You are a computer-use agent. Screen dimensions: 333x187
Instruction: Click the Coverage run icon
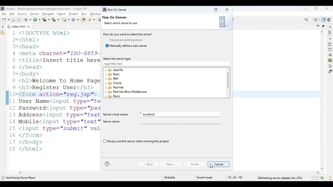click(x=44, y=20)
